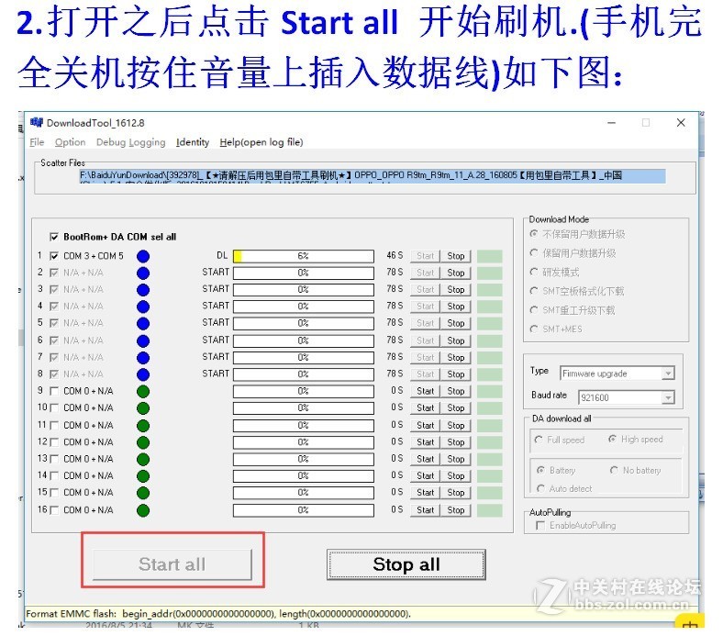The height and width of the screenshot is (636, 723).
Task: Select SMT重工升级下载 mode
Action: click(534, 310)
